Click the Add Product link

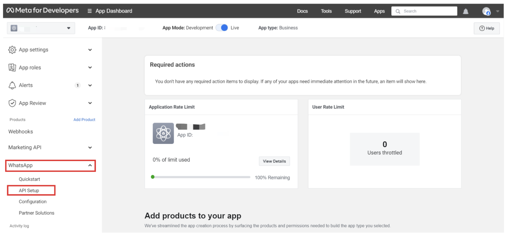tap(84, 120)
